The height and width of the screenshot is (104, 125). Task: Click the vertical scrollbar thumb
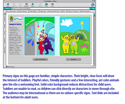click(x=94, y=15)
